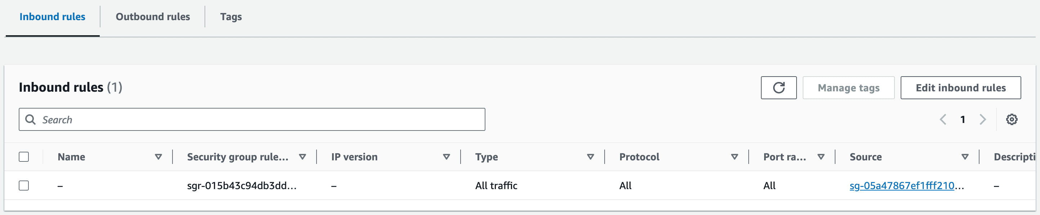The width and height of the screenshot is (1040, 215).
Task: Focus the inbound rules Search field
Action: (252, 119)
